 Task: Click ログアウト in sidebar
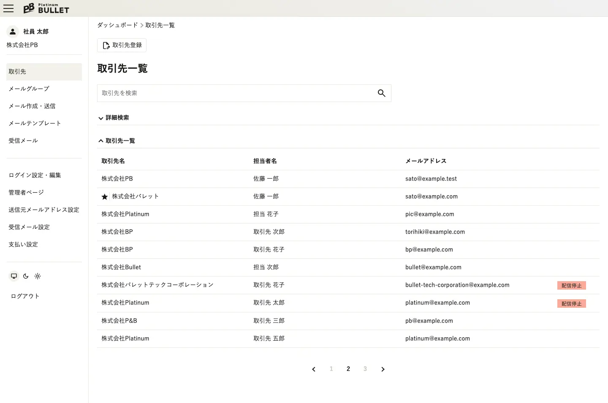click(25, 296)
